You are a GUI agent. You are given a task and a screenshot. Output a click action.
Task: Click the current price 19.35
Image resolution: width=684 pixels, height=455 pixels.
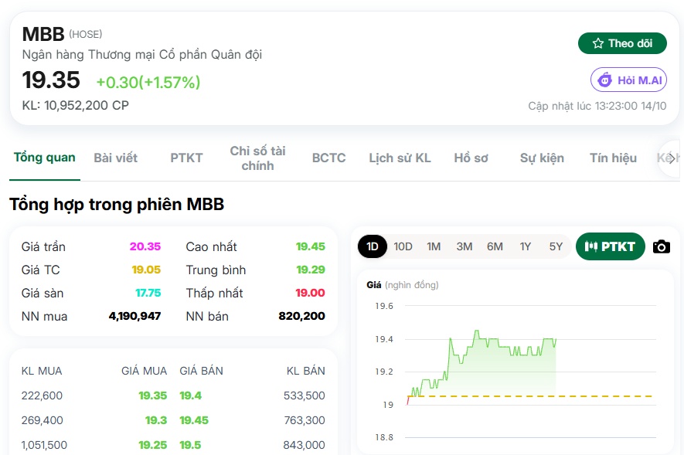pos(51,80)
